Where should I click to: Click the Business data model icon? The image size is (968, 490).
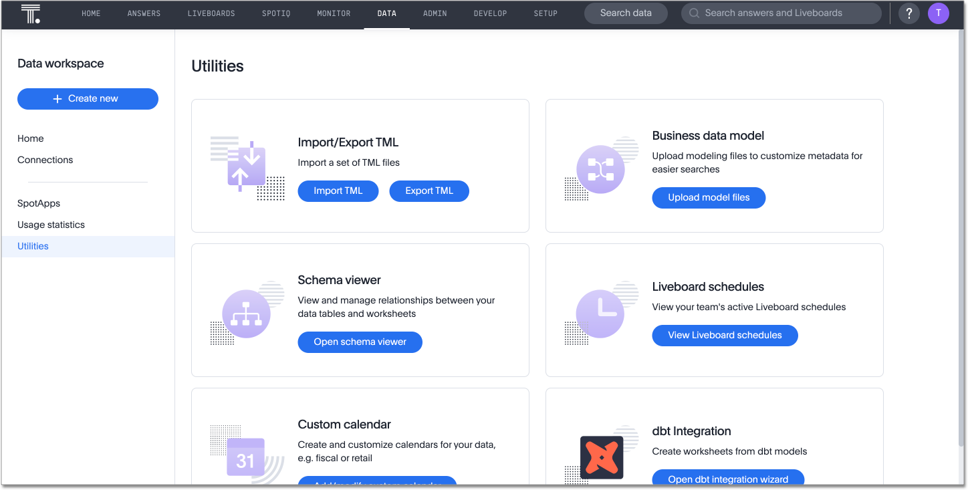pos(600,169)
